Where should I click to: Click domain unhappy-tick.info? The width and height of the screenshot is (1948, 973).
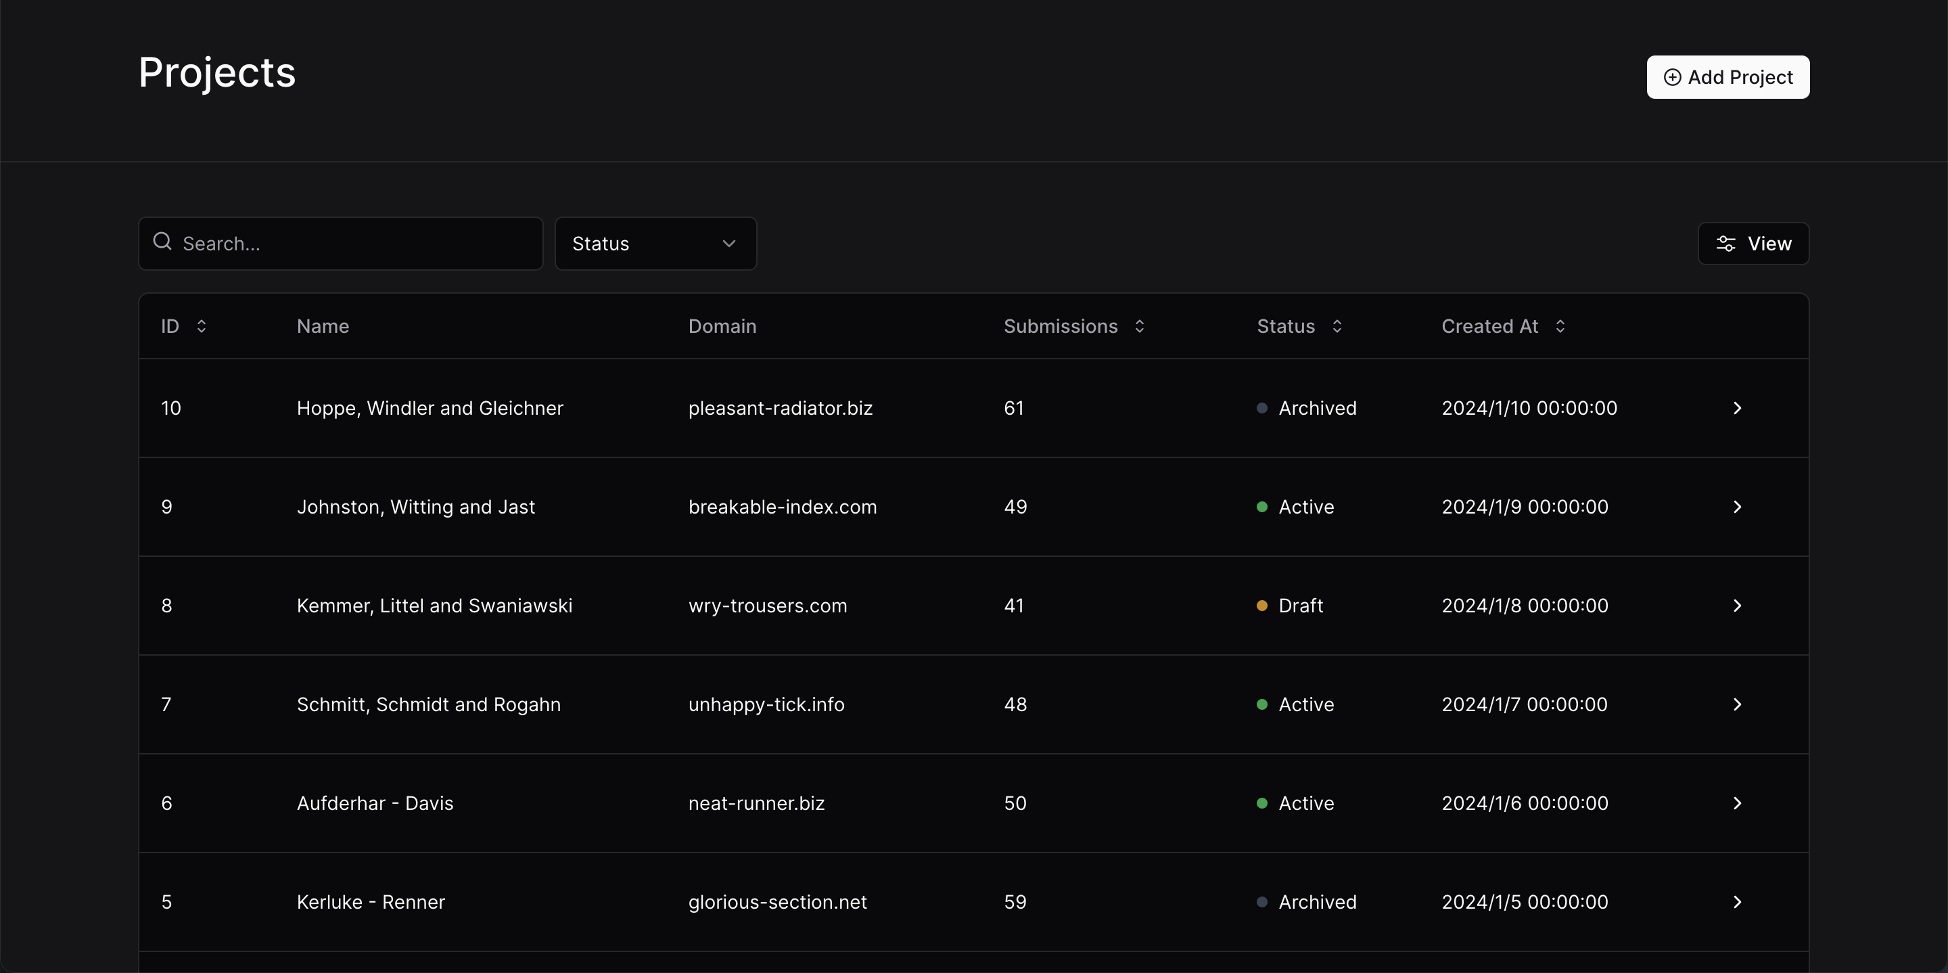[766, 704]
